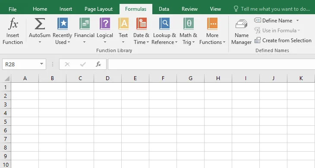Open the File tab
This screenshot has width=315, height=168.
point(13,9)
